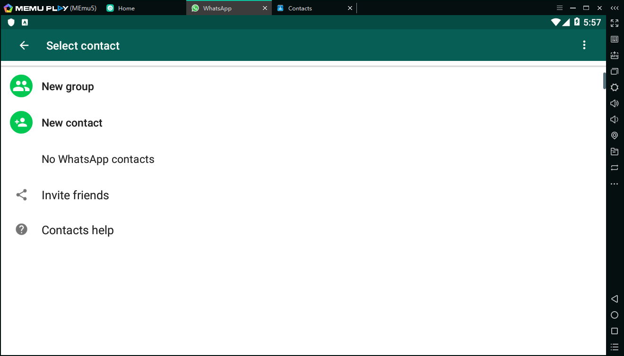Viewport: 624px width, 356px height.
Task: Click the contact list vertical scrollbar
Action: point(604,80)
